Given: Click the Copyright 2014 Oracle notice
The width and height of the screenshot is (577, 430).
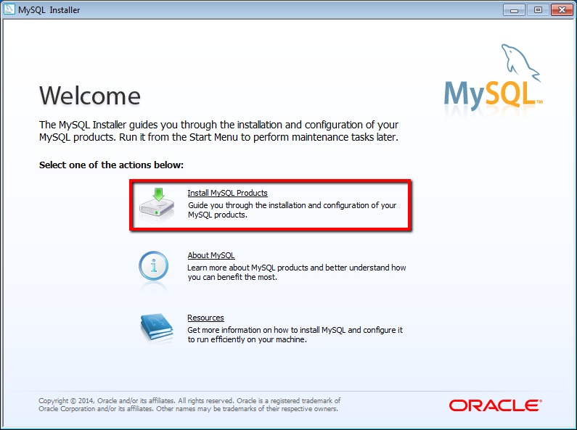Looking at the screenshot, I should point(189,405).
